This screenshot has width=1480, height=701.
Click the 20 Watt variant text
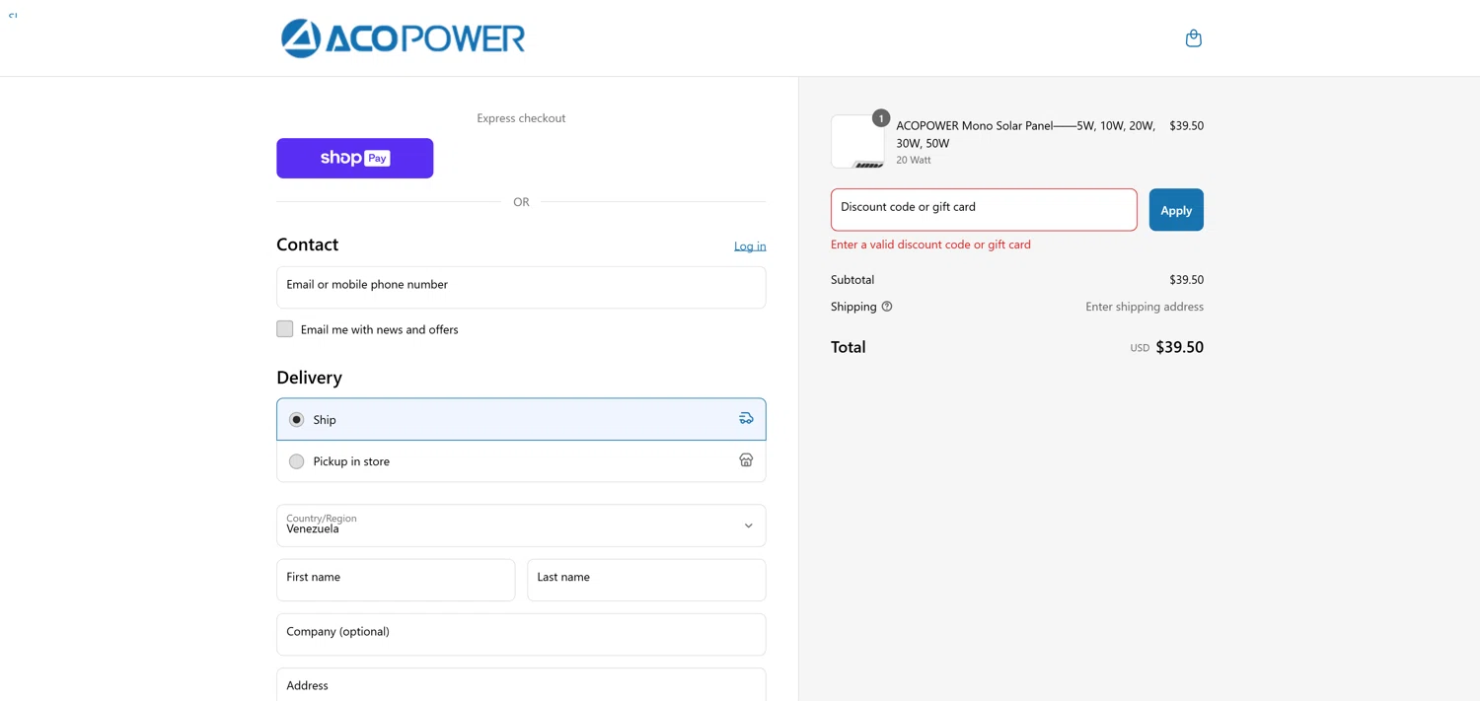[914, 160]
